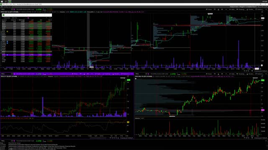Click Share button in top chart toolbar
Viewport: 268px width, 150px height.
pos(209,9)
